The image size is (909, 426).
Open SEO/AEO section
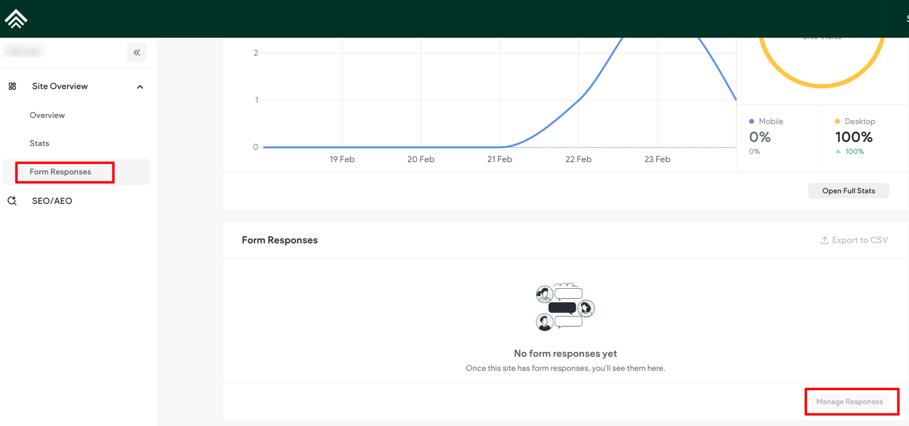click(52, 201)
